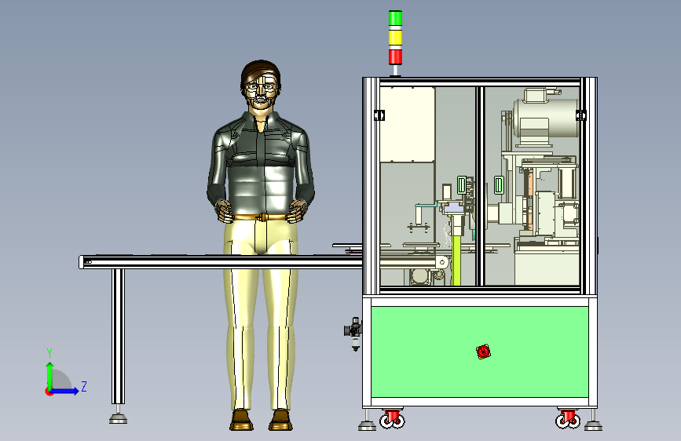681x441 pixels.
Task: Select the cream panel in the enclosure's upper left
Action: [408, 124]
